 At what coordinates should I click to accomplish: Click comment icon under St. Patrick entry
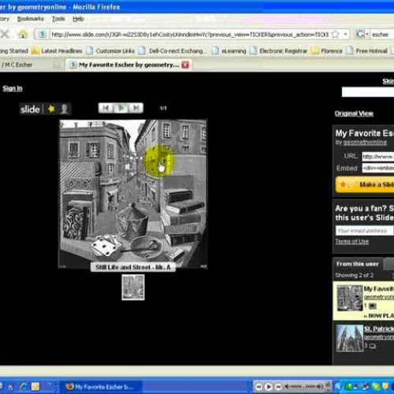tap(372, 346)
